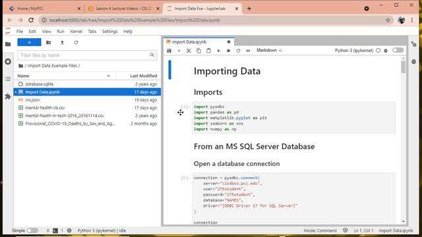This screenshot has height=237, width=422.
Task: Select iris.json file
Action: [87, 99]
